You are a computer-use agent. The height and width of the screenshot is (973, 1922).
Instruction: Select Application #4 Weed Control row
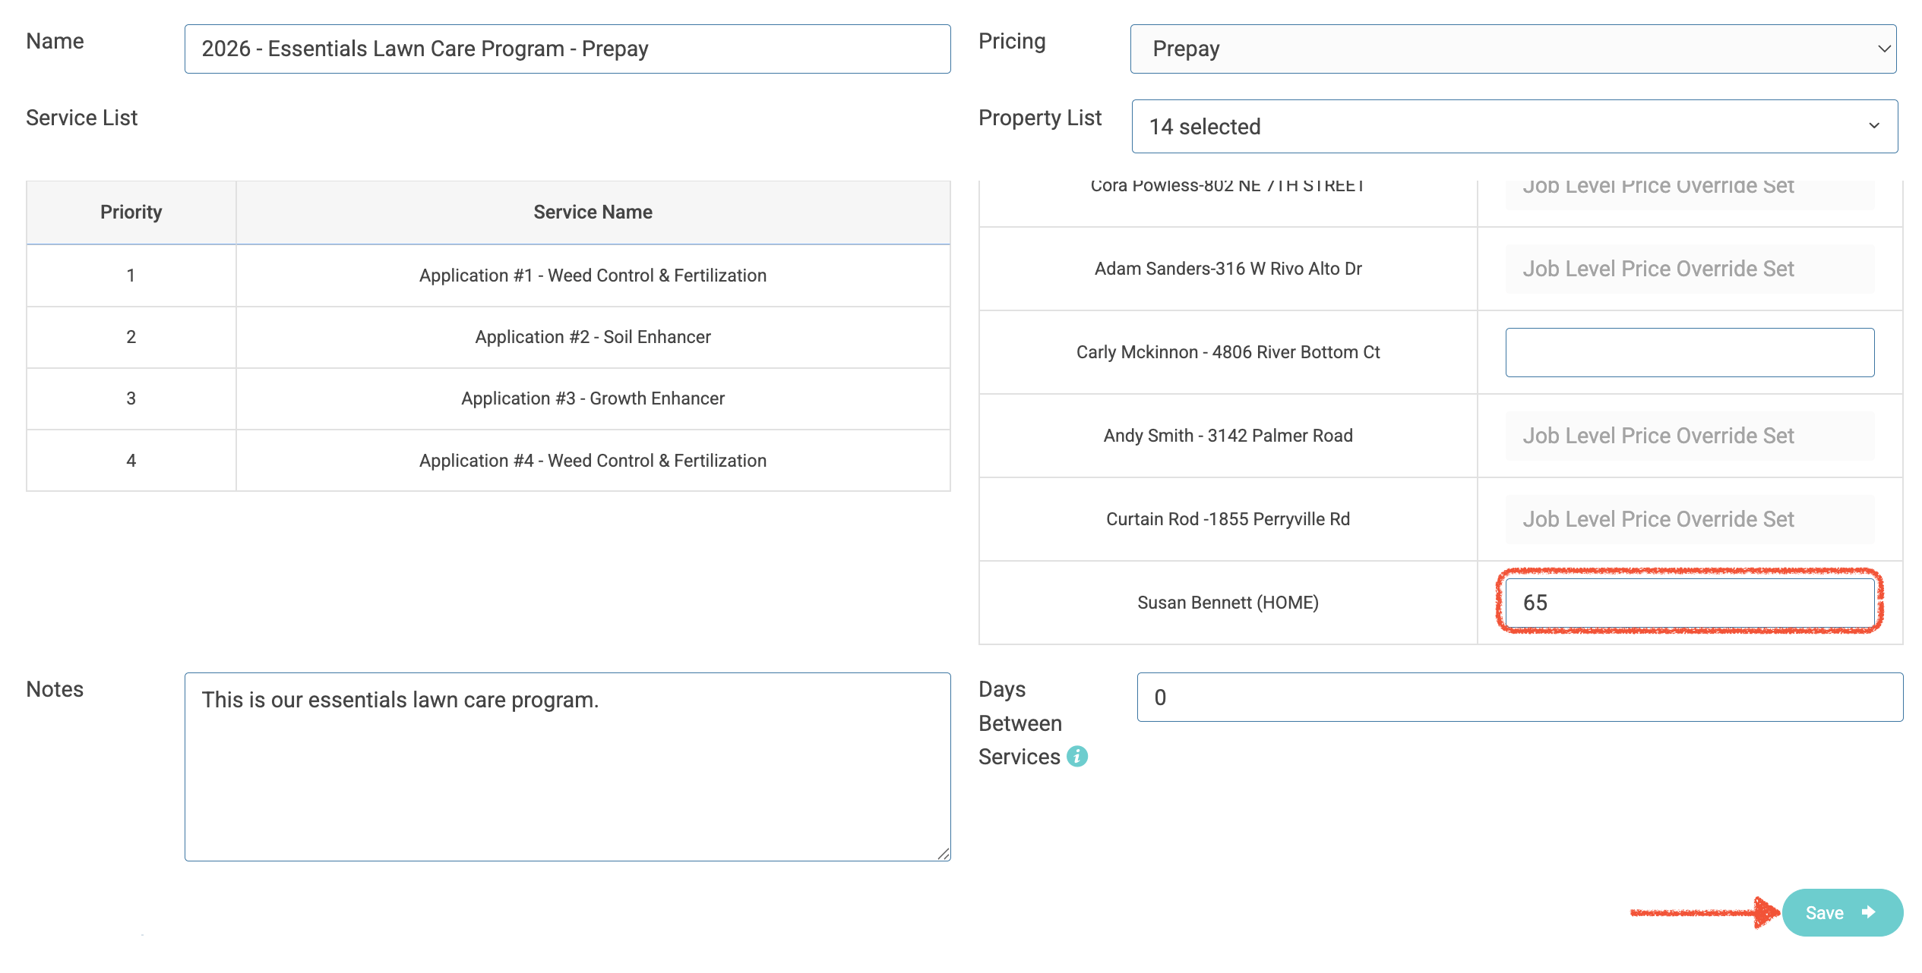click(593, 461)
